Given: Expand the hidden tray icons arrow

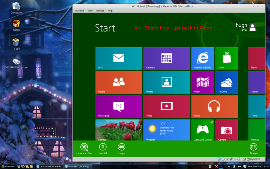Looking at the screenshot, I should pyautogui.click(x=229, y=166).
